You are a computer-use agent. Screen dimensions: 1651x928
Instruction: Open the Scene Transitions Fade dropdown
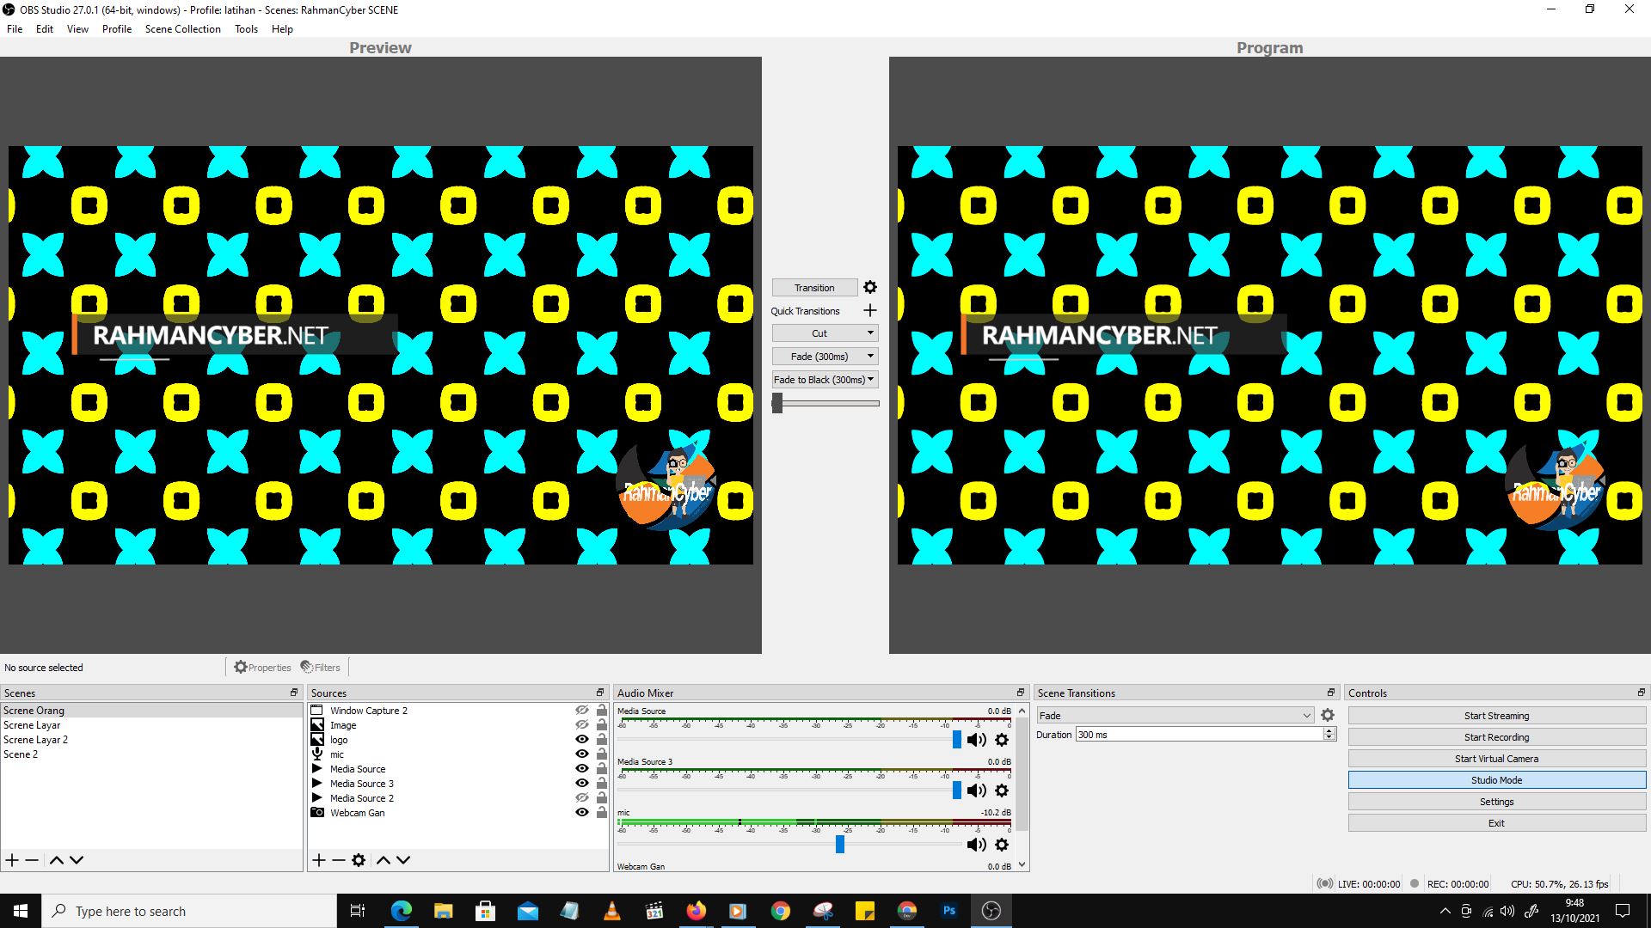pyautogui.click(x=1174, y=714)
